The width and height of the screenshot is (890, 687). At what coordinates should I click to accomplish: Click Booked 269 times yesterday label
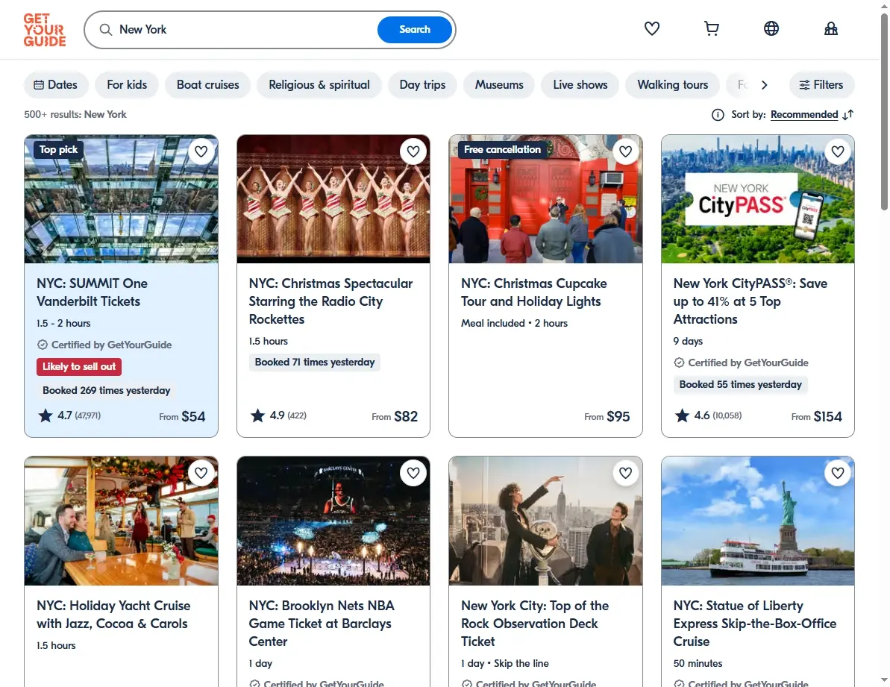point(106,390)
